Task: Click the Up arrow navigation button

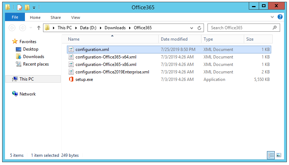Action: point(39,28)
